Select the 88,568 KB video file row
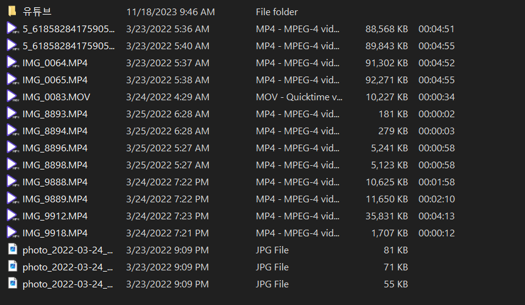The image size is (525, 305). pos(231,29)
